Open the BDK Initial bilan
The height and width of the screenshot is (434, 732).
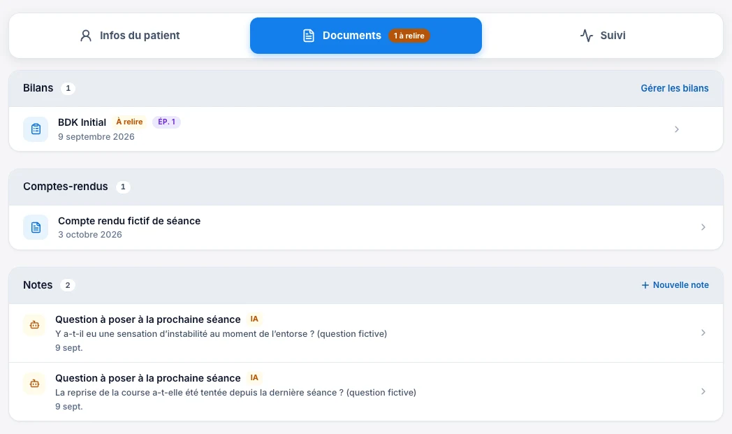pyautogui.click(x=365, y=129)
